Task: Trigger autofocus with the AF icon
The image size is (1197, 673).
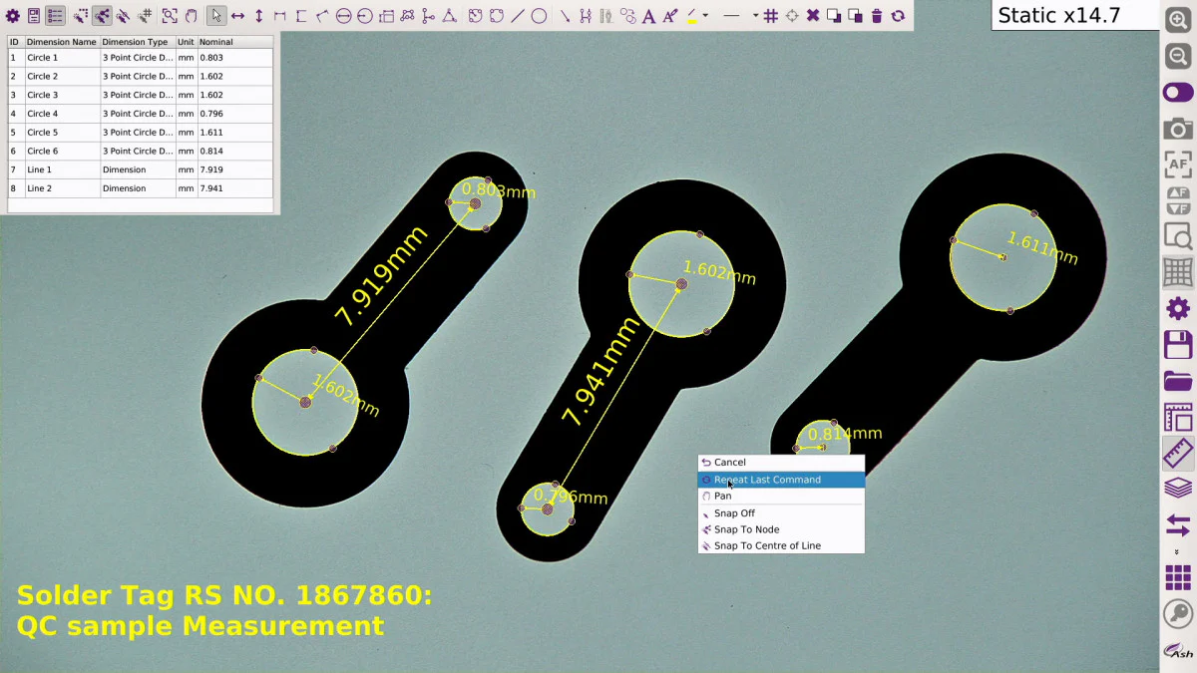Action: (1178, 164)
